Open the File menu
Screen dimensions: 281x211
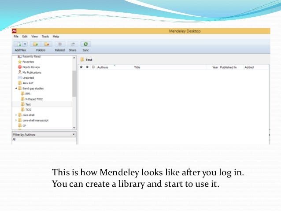pos(16,37)
